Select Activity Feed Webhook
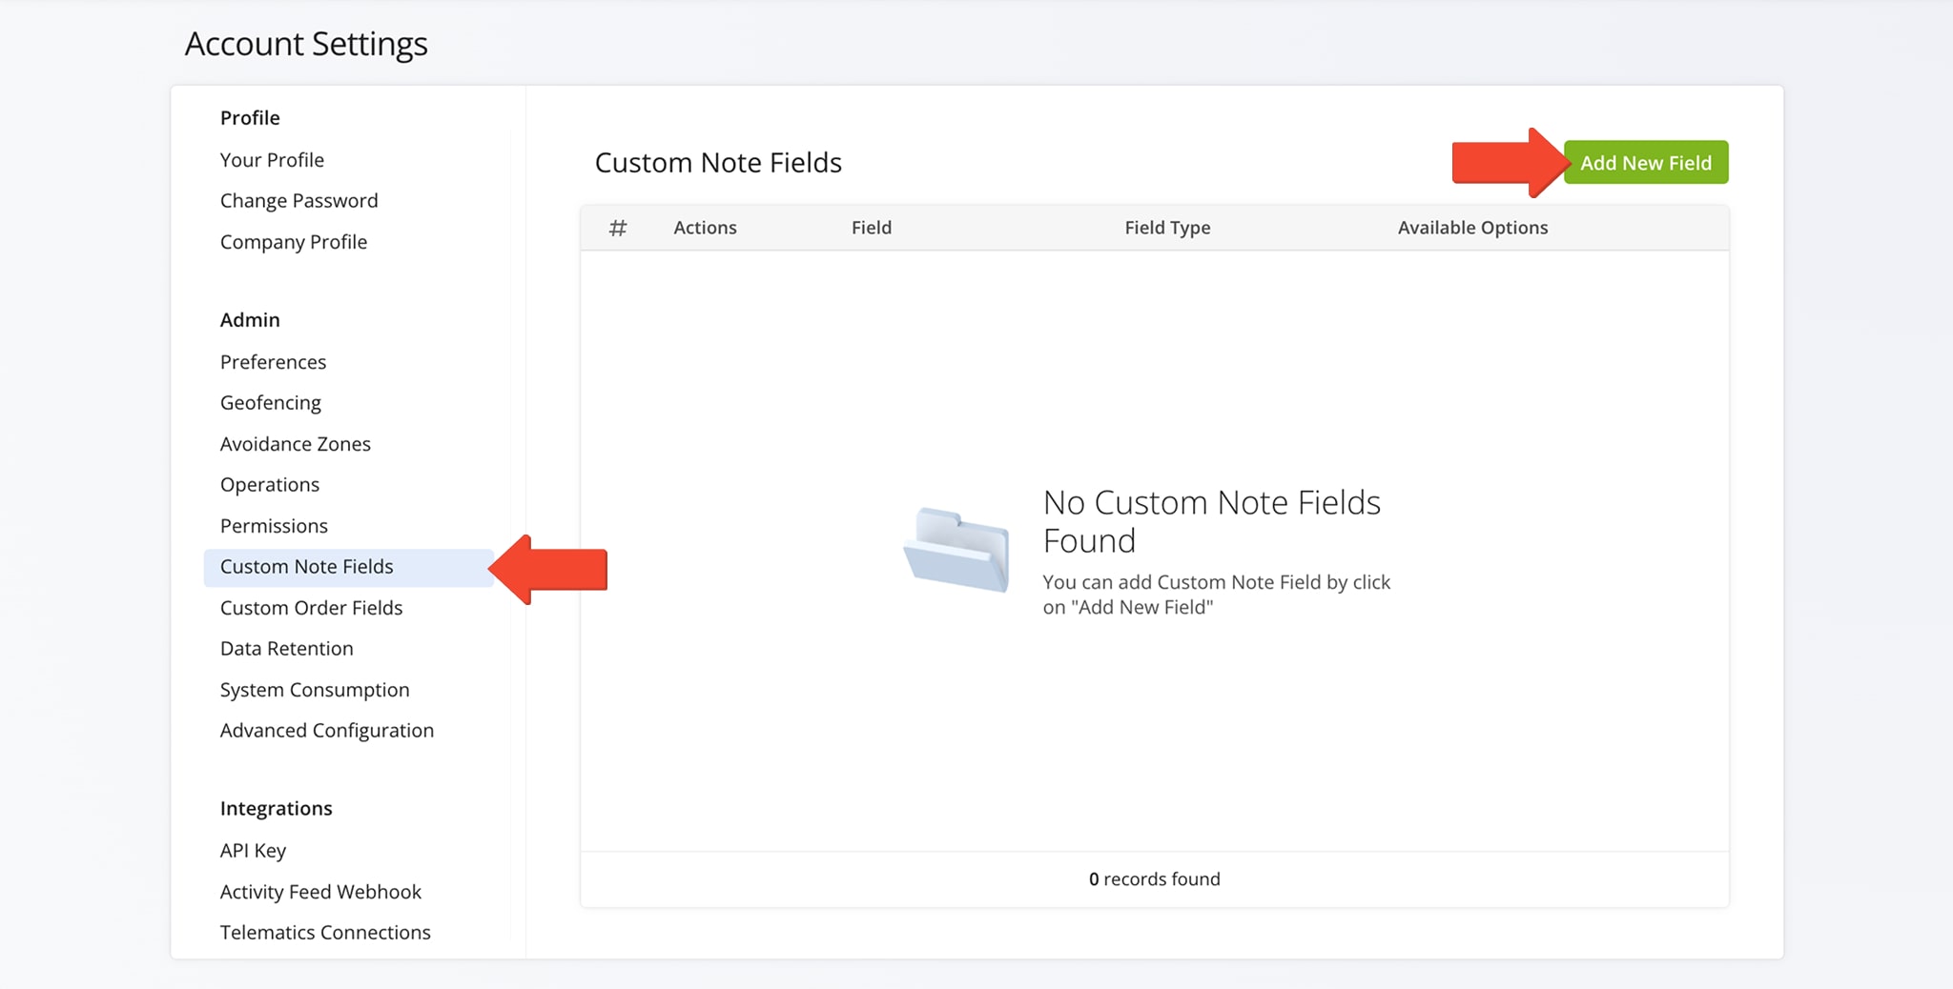 [320, 892]
